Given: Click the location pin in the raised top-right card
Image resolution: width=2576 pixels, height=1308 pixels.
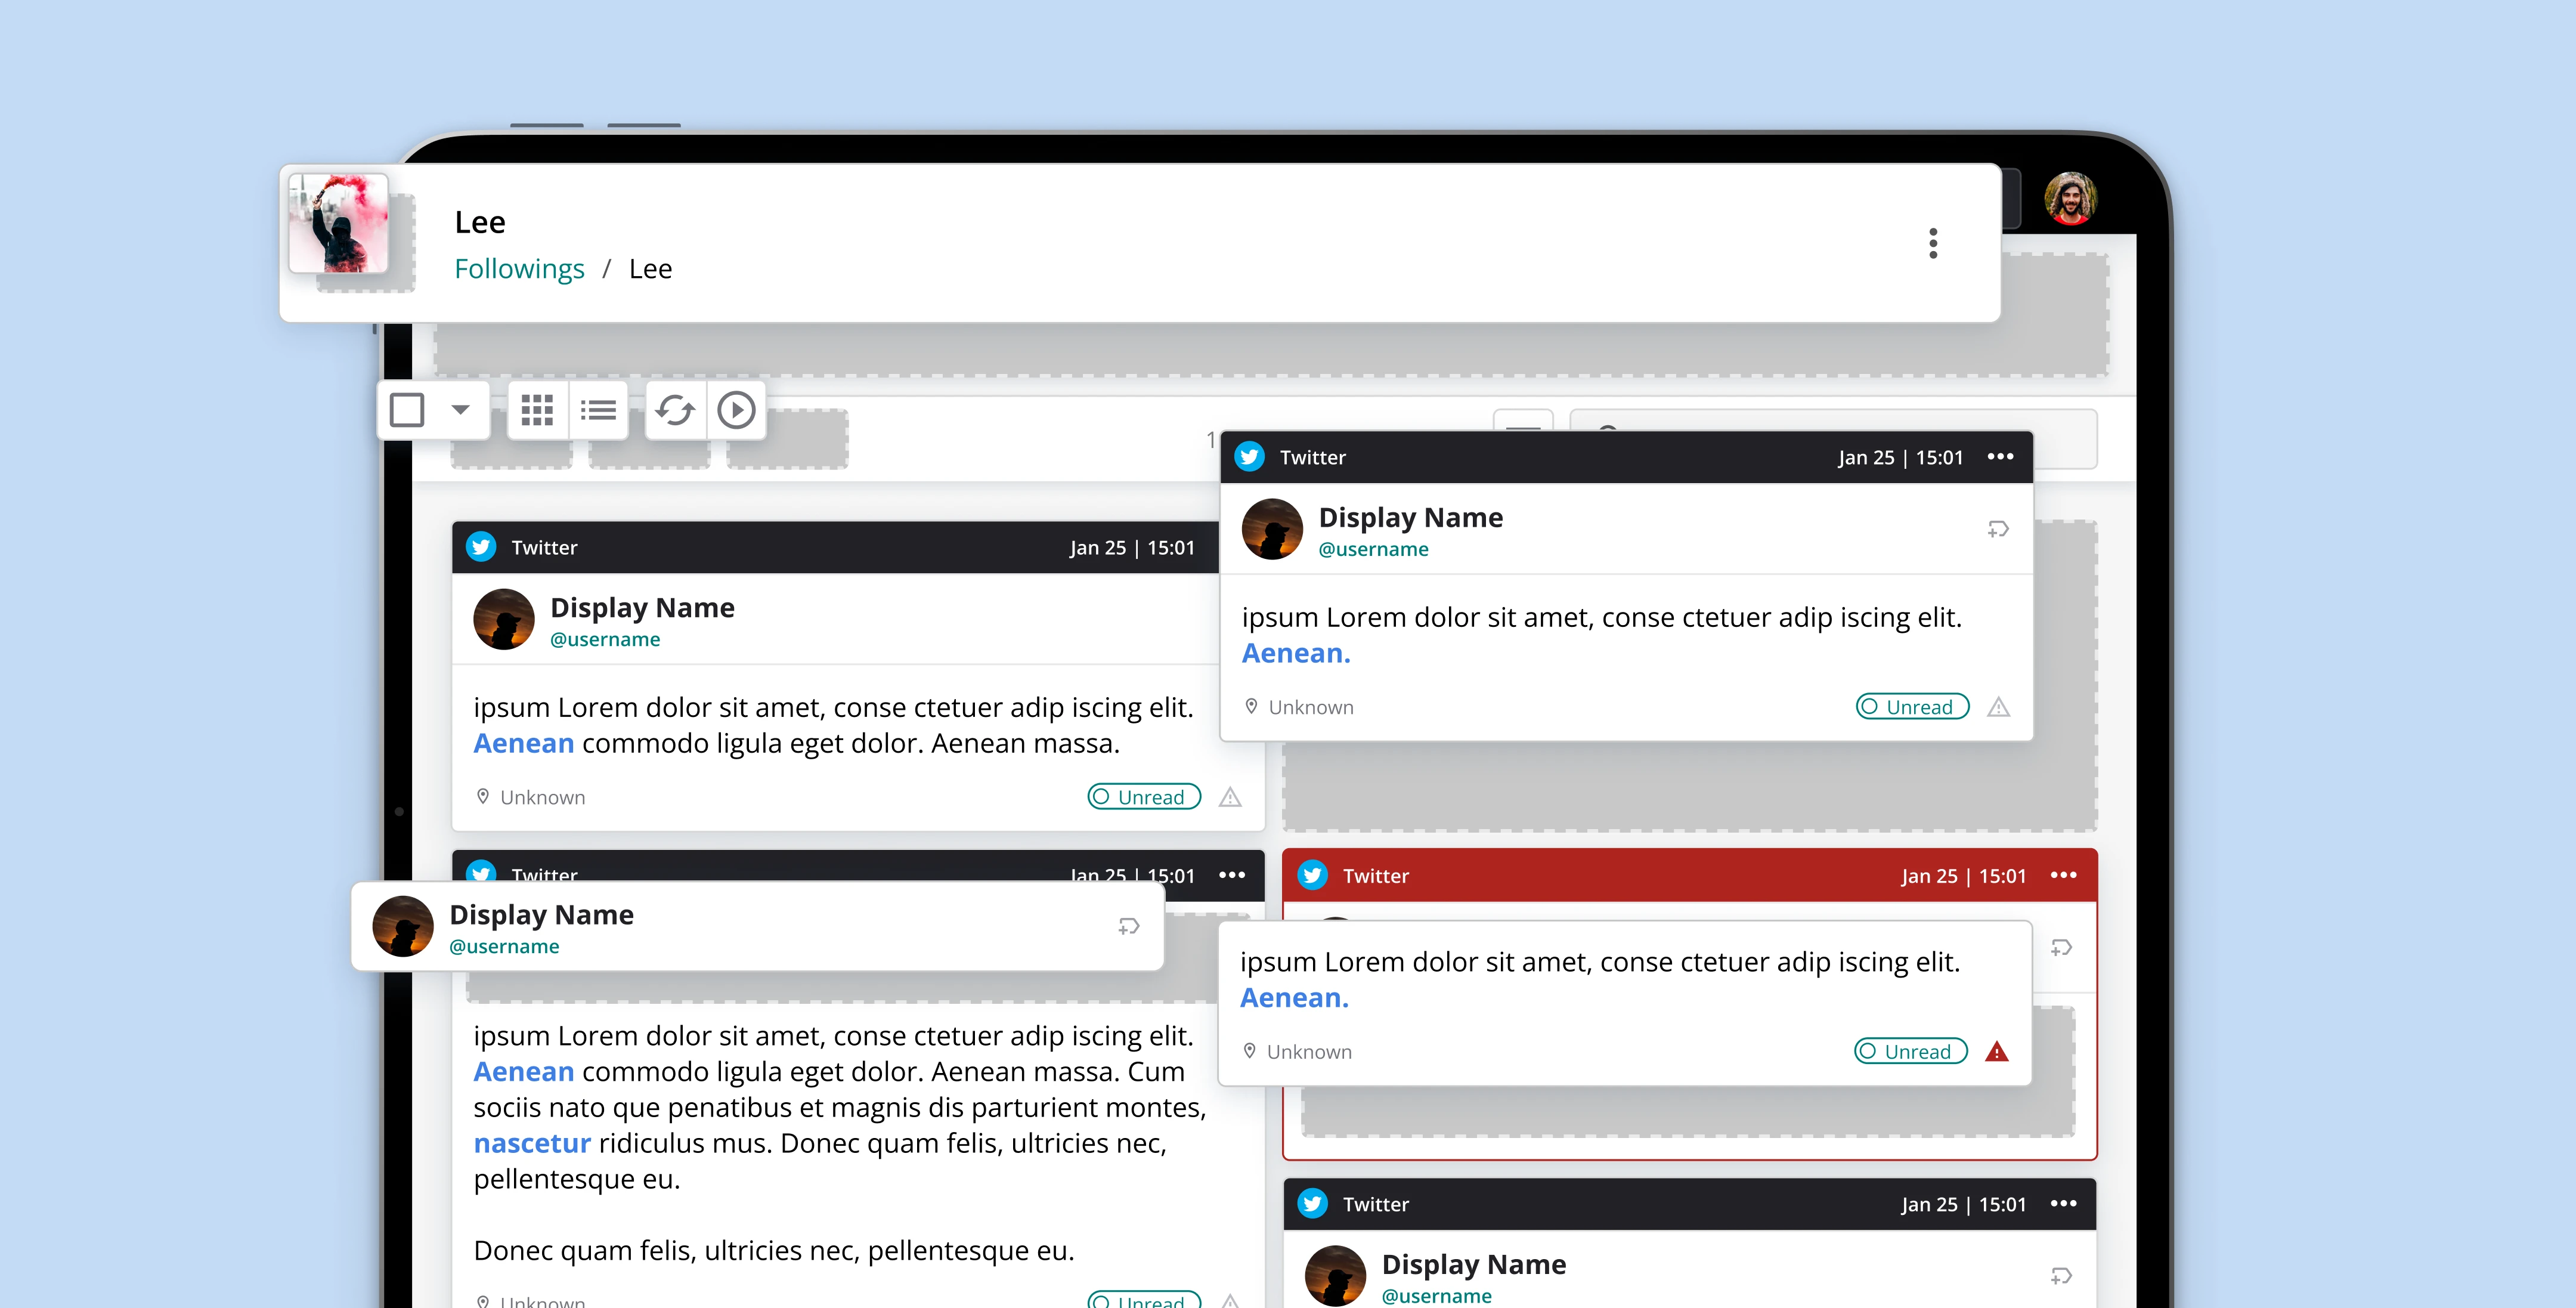Looking at the screenshot, I should pyautogui.click(x=1250, y=706).
